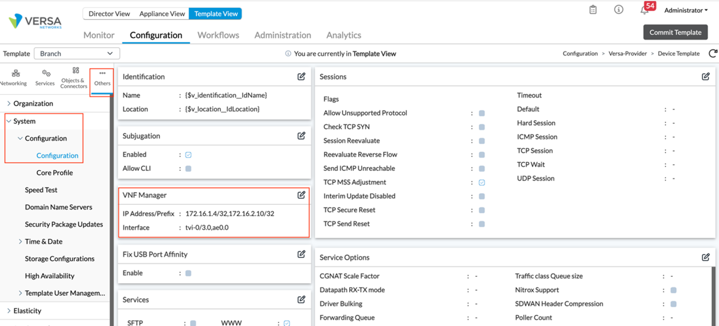The width and height of the screenshot is (719, 326).
Task: Edit the Identification section
Action: (301, 76)
